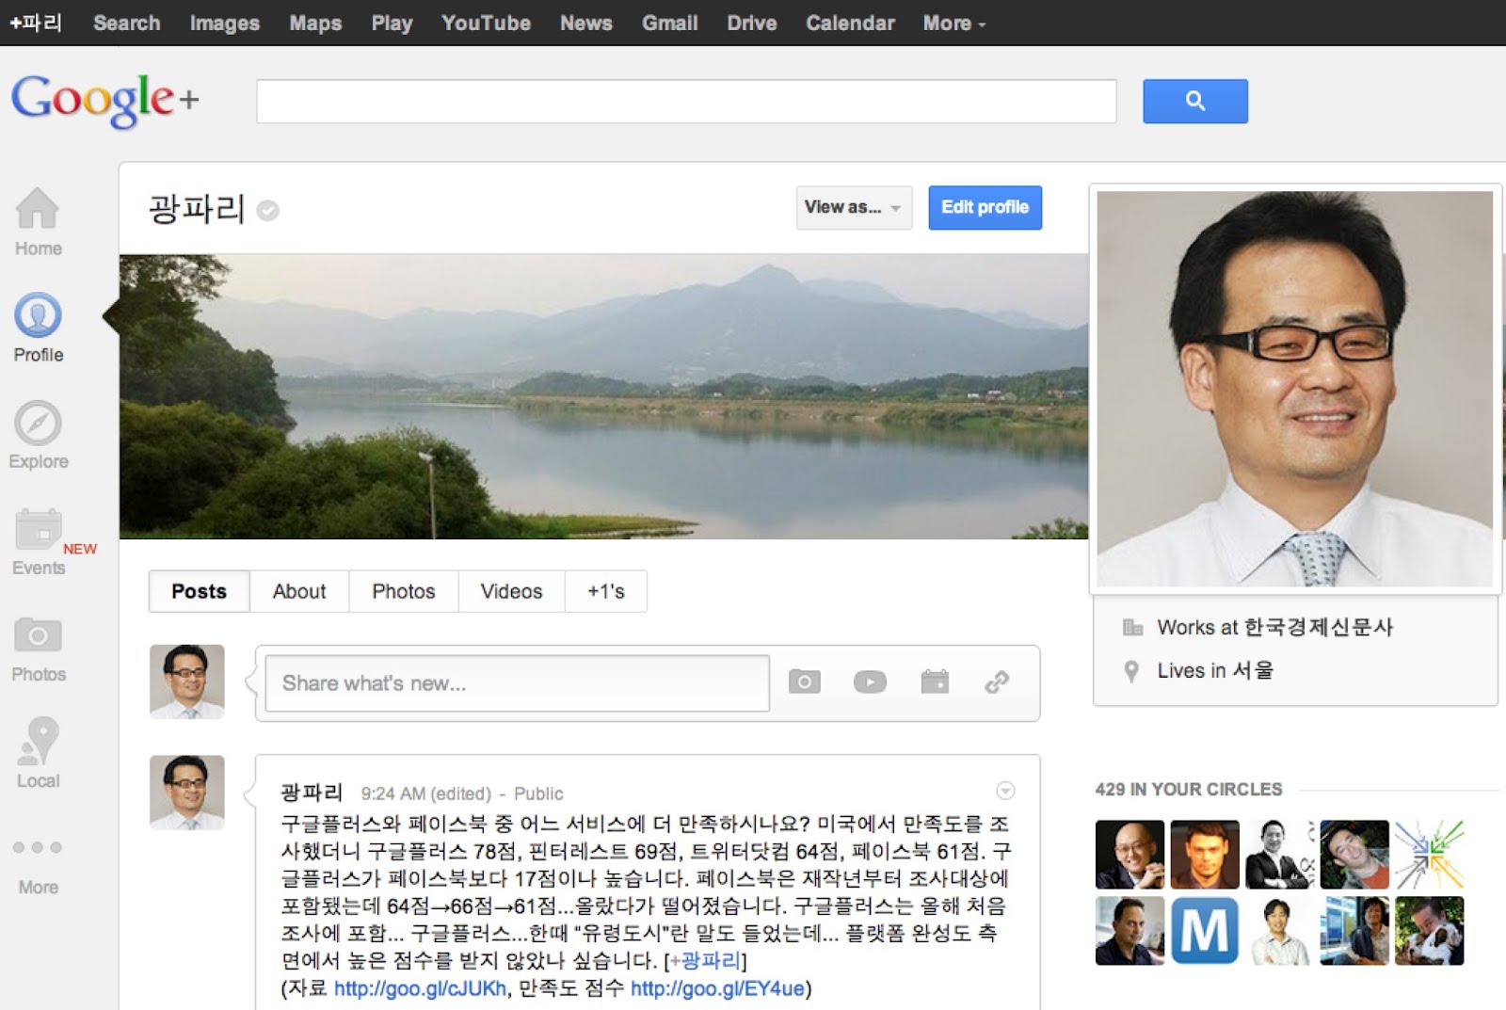The width and height of the screenshot is (1506, 1010).
Task: Click the mountain lake cover photo
Action: pos(603,396)
